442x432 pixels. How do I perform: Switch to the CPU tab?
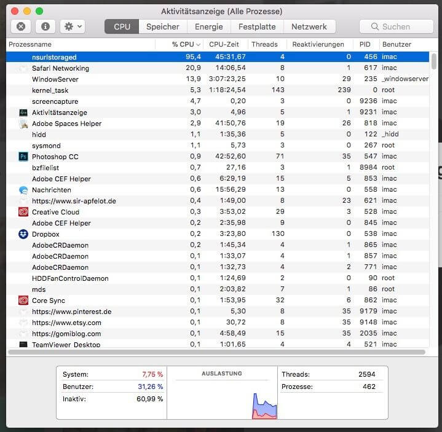coord(122,26)
